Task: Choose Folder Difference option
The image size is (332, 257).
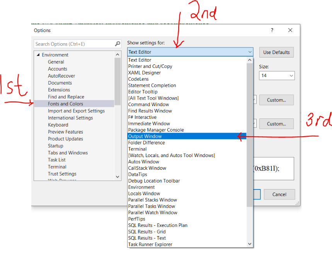Action: [187, 143]
